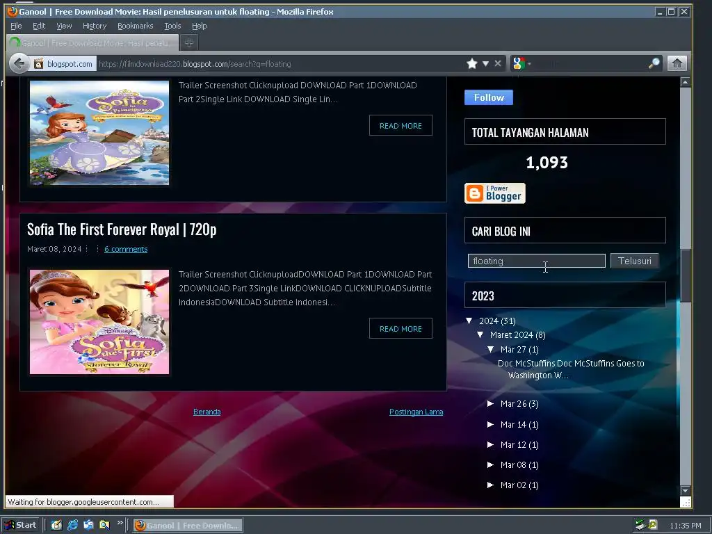Click the scrollbar up arrow
This screenshot has width=712, height=534.
pyautogui.click(x=685, y=82)
